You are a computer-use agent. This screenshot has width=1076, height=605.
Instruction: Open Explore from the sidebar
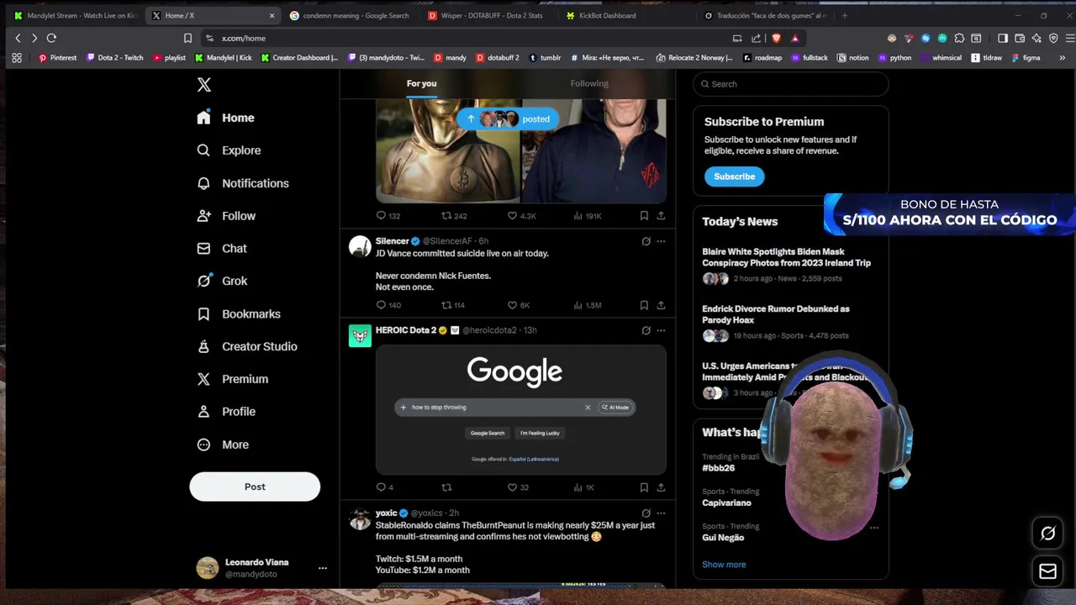pyautogui.click(x=229, y=150)
